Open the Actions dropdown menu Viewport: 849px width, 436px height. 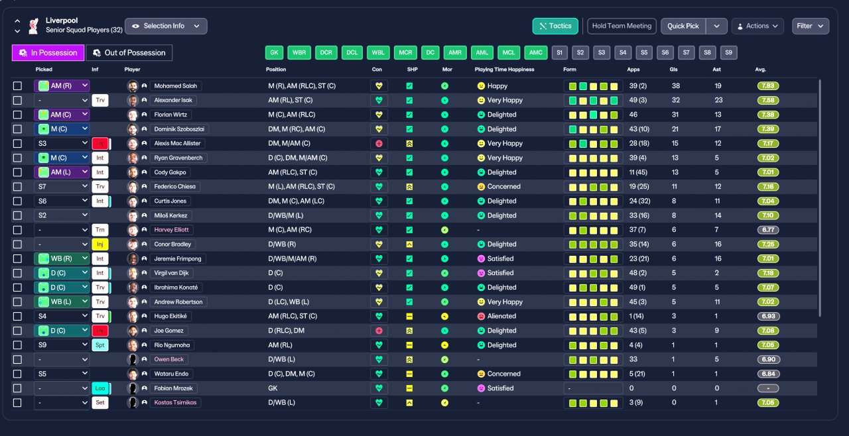click(757, 26)
